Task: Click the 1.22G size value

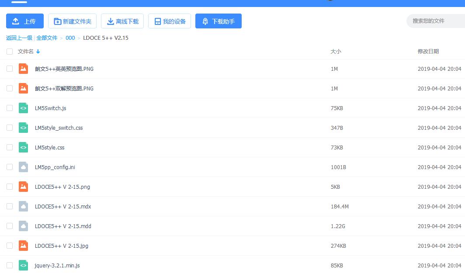Action: 338,226
